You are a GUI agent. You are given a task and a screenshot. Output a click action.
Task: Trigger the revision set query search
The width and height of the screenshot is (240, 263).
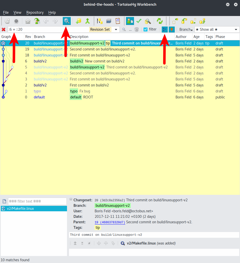tap(124, 29)
